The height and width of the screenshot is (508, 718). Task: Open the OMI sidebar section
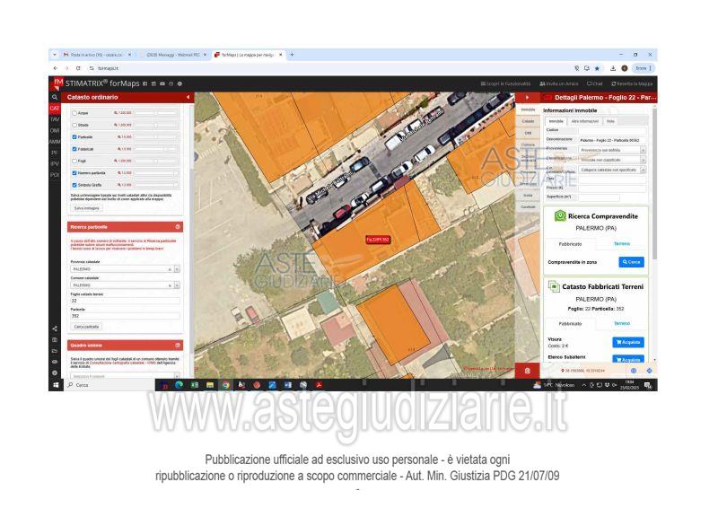(54, 129)
